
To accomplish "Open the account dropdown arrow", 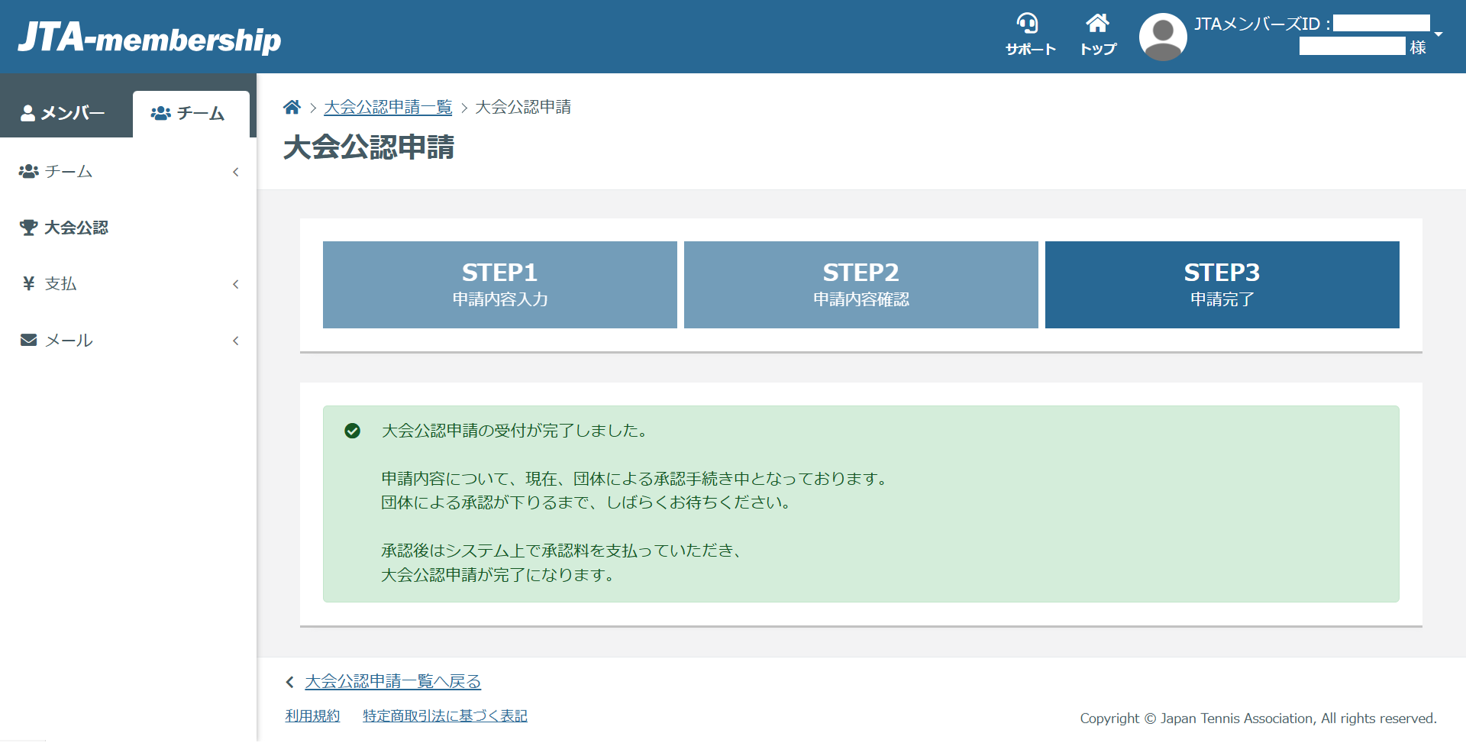I will (1439, 34).
